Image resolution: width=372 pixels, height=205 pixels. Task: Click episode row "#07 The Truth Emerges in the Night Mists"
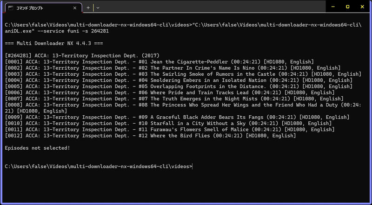coord(174,99)
